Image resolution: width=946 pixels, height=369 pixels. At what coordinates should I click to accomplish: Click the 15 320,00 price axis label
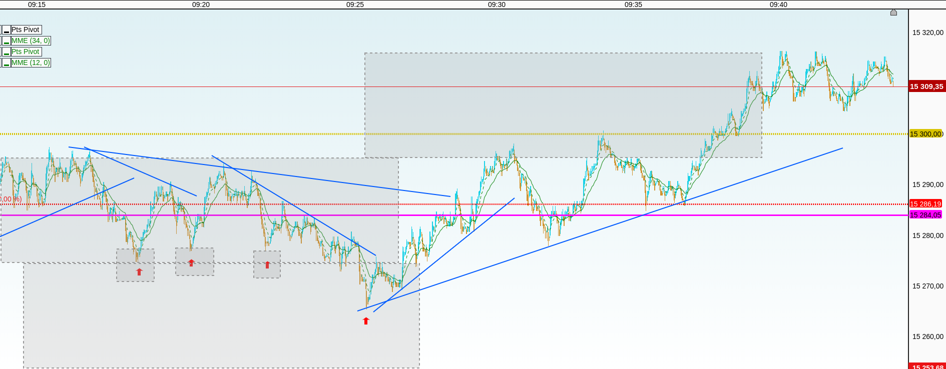[928, 32]
